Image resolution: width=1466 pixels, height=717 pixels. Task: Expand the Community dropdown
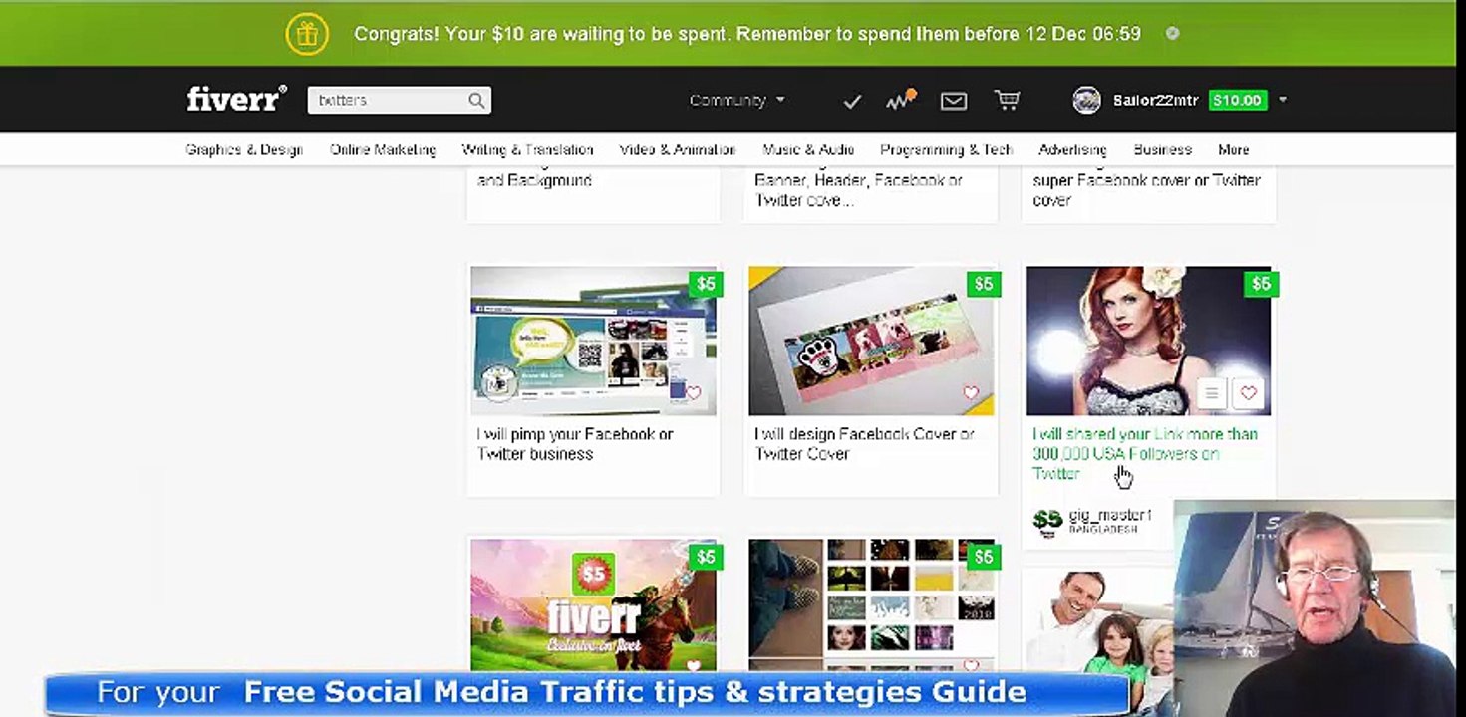[737, 100]
